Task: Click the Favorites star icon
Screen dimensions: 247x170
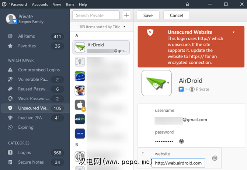Action: (x=10, y=46)
